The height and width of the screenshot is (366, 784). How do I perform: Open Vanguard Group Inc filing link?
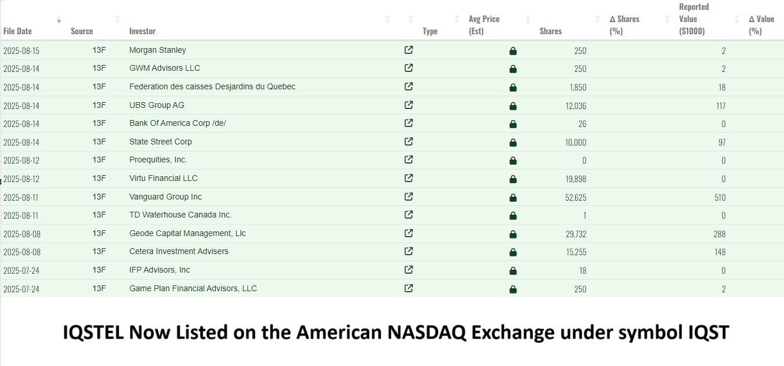(x=409, y=197)
